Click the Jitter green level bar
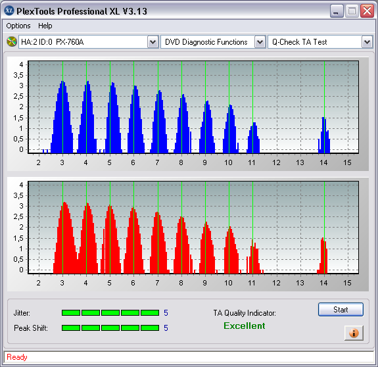Screen dimensions: 378x367 click(x=110, y=313)
